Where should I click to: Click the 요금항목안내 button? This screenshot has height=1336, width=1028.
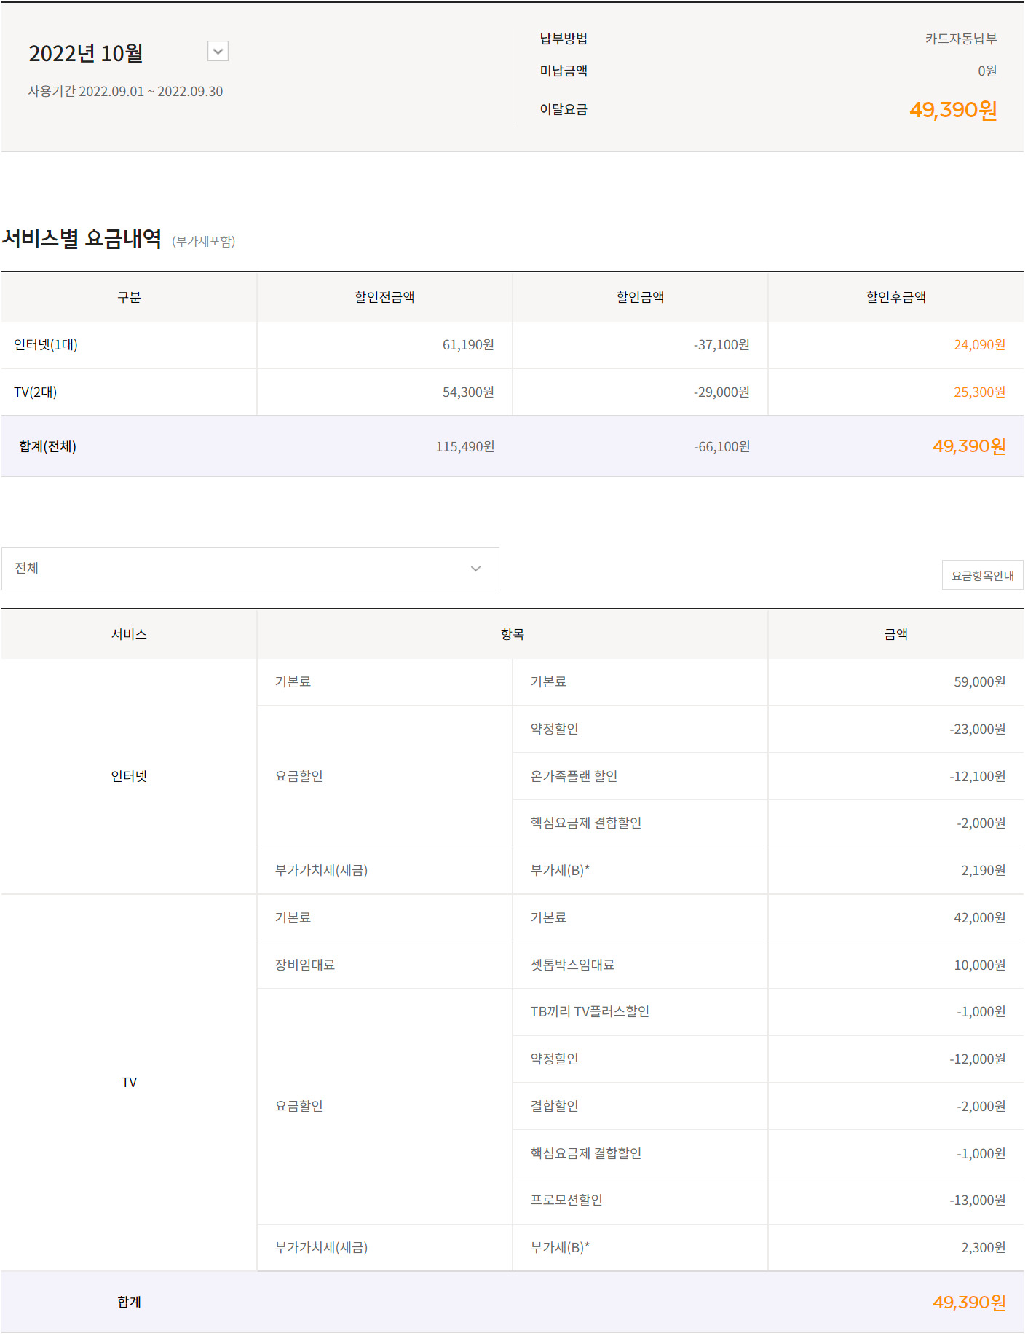tap(982, 575)
